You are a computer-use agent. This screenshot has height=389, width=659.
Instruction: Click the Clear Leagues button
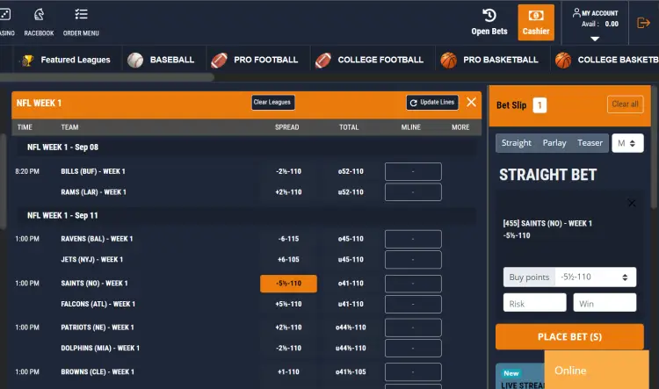pos(273,103)
